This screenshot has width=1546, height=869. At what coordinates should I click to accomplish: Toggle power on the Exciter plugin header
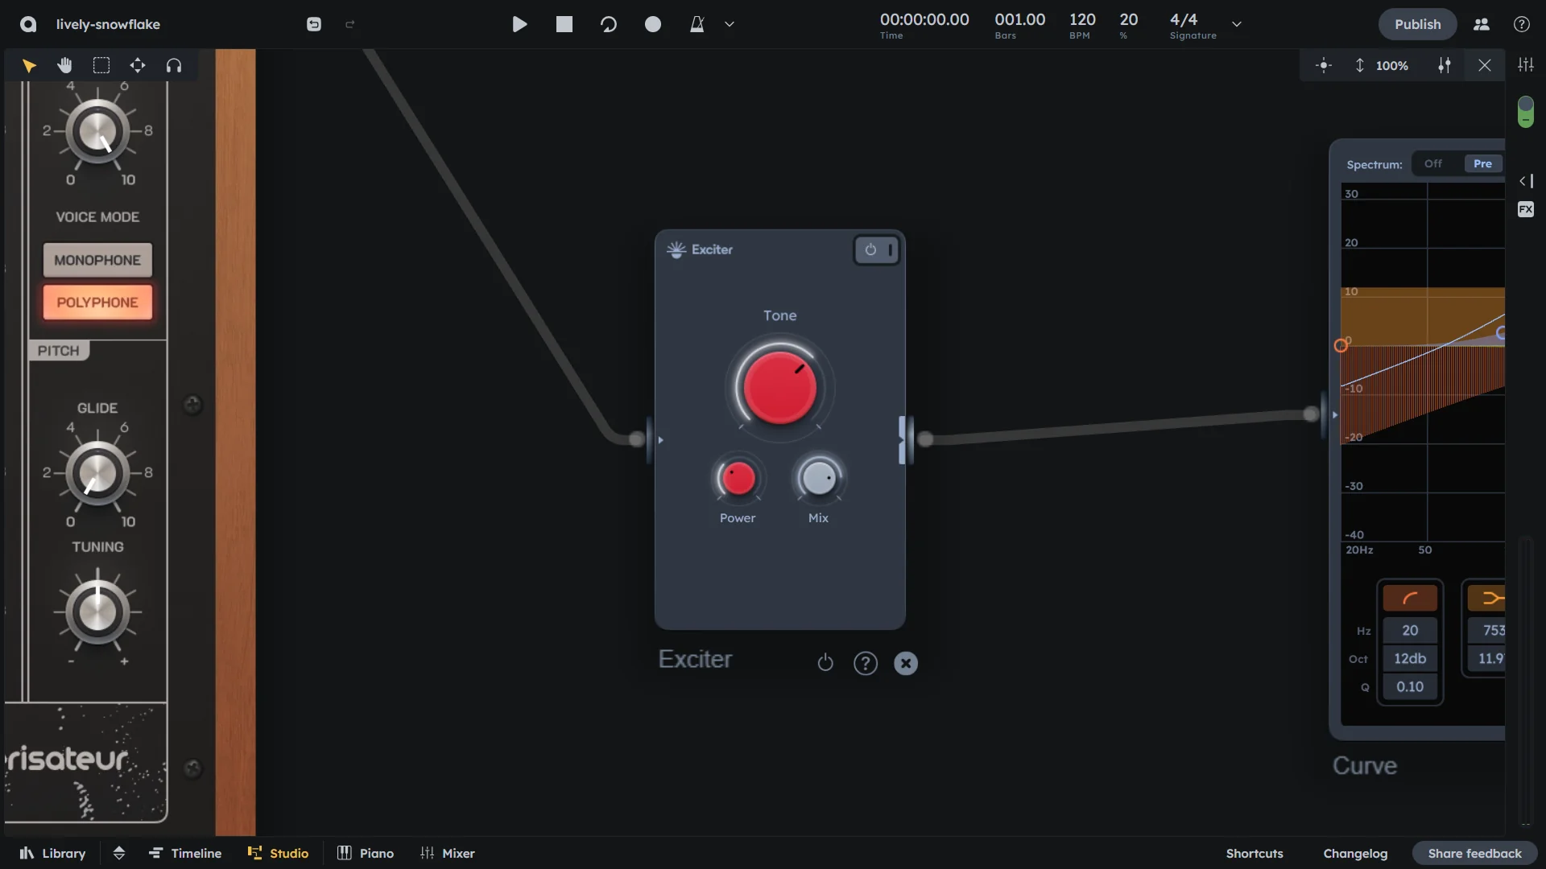pos(872,249)
